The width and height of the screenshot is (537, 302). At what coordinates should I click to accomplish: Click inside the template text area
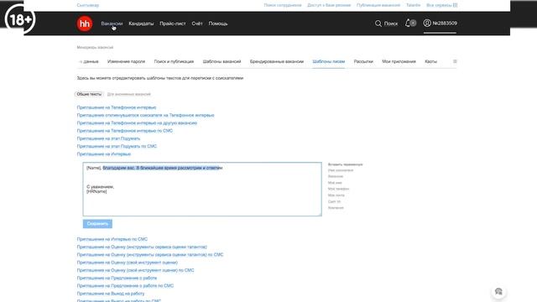[x=202, y=189]
